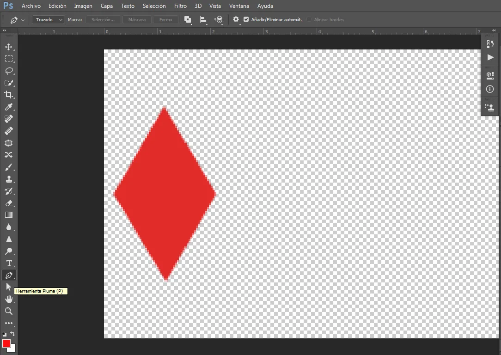Select the Clone Stamp tool
The width and height of the screenshot is (501, 355).
coord(9,179)
